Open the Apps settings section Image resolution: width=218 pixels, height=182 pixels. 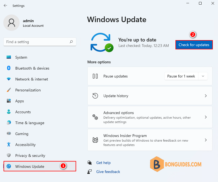click(x=20, y=101)
